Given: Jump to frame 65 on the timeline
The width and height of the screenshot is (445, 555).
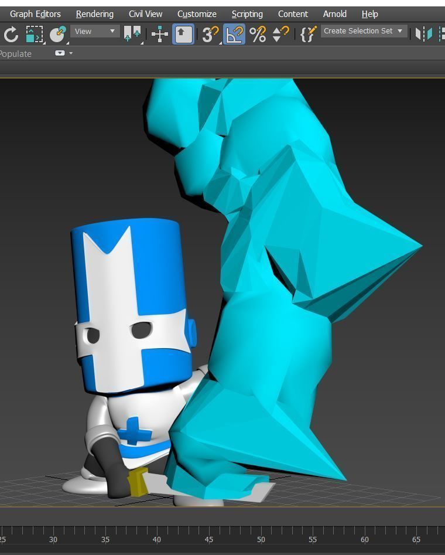Looking at the screenshot, I should [416, 539].
